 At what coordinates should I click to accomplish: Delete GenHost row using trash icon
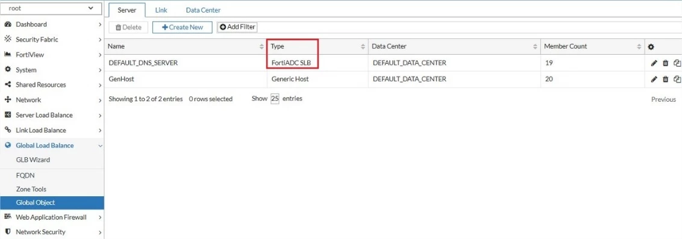666,79
